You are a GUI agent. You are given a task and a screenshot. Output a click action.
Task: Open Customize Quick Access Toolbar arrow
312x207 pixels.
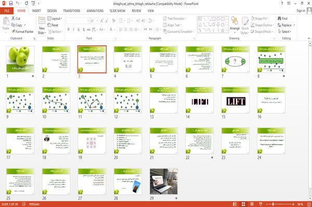click(x=38, y=4)
